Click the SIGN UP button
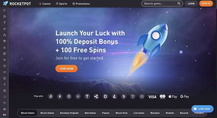Screen dimensions: 217x118 click(206, 4)
